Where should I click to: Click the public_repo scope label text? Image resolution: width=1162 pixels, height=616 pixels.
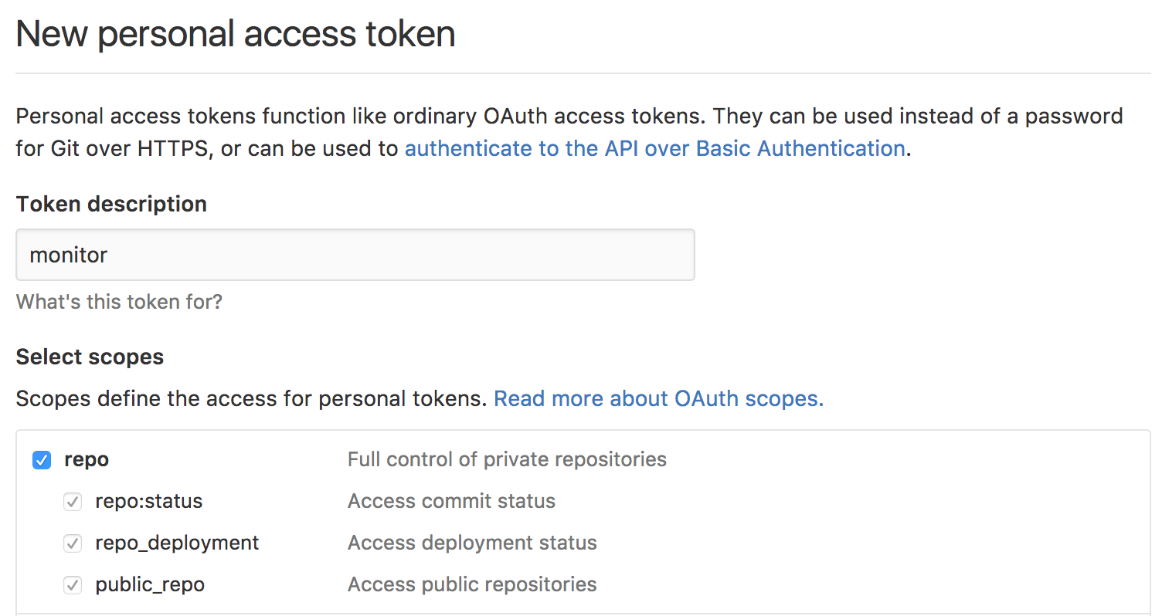(x=150, y=584)
